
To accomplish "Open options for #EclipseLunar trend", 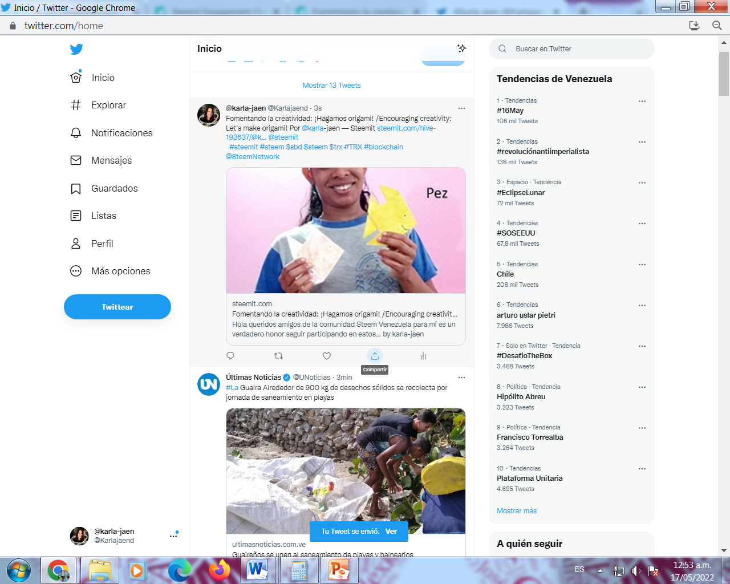I will point(642,182).
